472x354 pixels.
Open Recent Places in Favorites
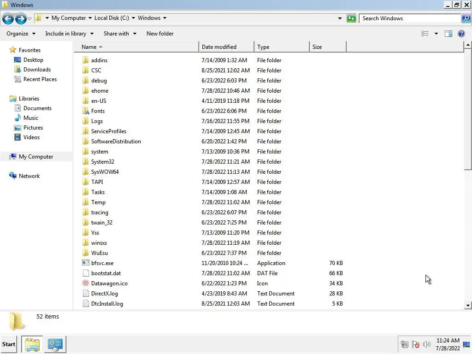click(x=40, y=79)
